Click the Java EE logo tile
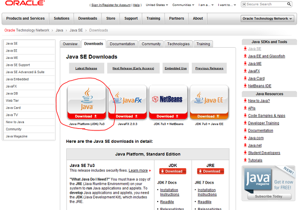The image size is (308, 210). coord(209,99)
